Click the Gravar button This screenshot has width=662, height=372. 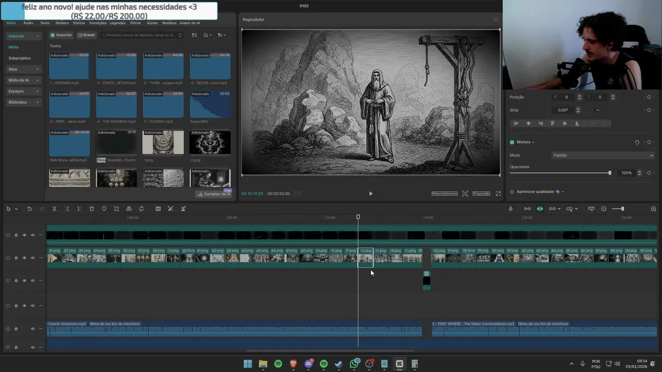coord(86,35)
